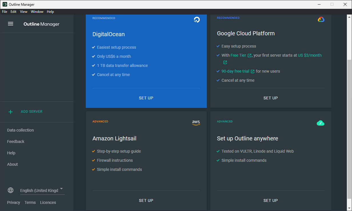This screenshot has width=352, height=211.
Task: Click the globe language icon
Action: pos(11,190)
